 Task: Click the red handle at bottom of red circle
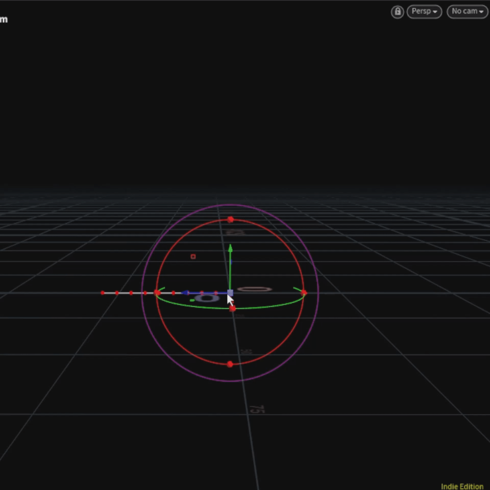click(x=230, y=364)
